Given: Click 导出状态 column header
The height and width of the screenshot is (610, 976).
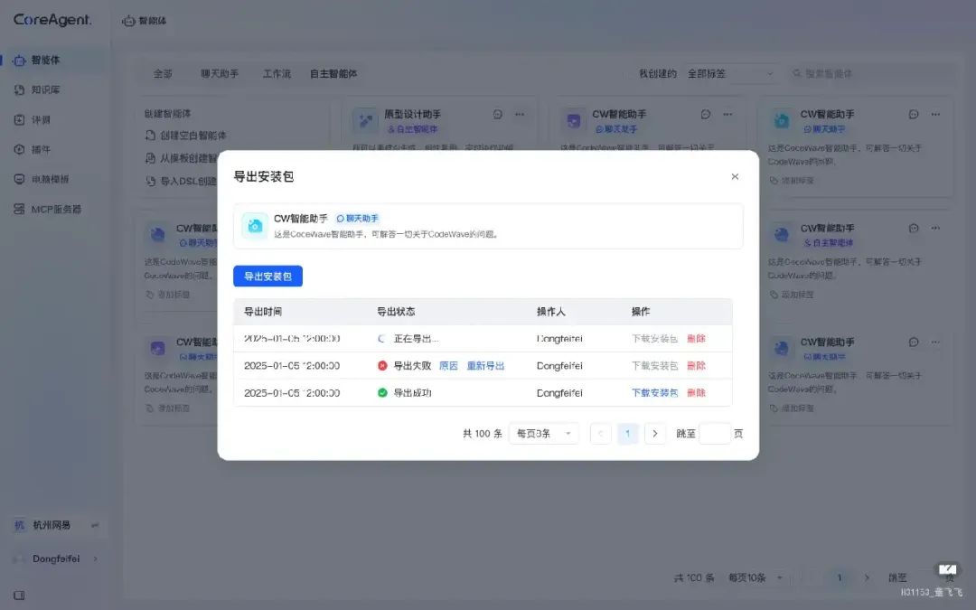Looking at the screenshot, I should [396, 312].
